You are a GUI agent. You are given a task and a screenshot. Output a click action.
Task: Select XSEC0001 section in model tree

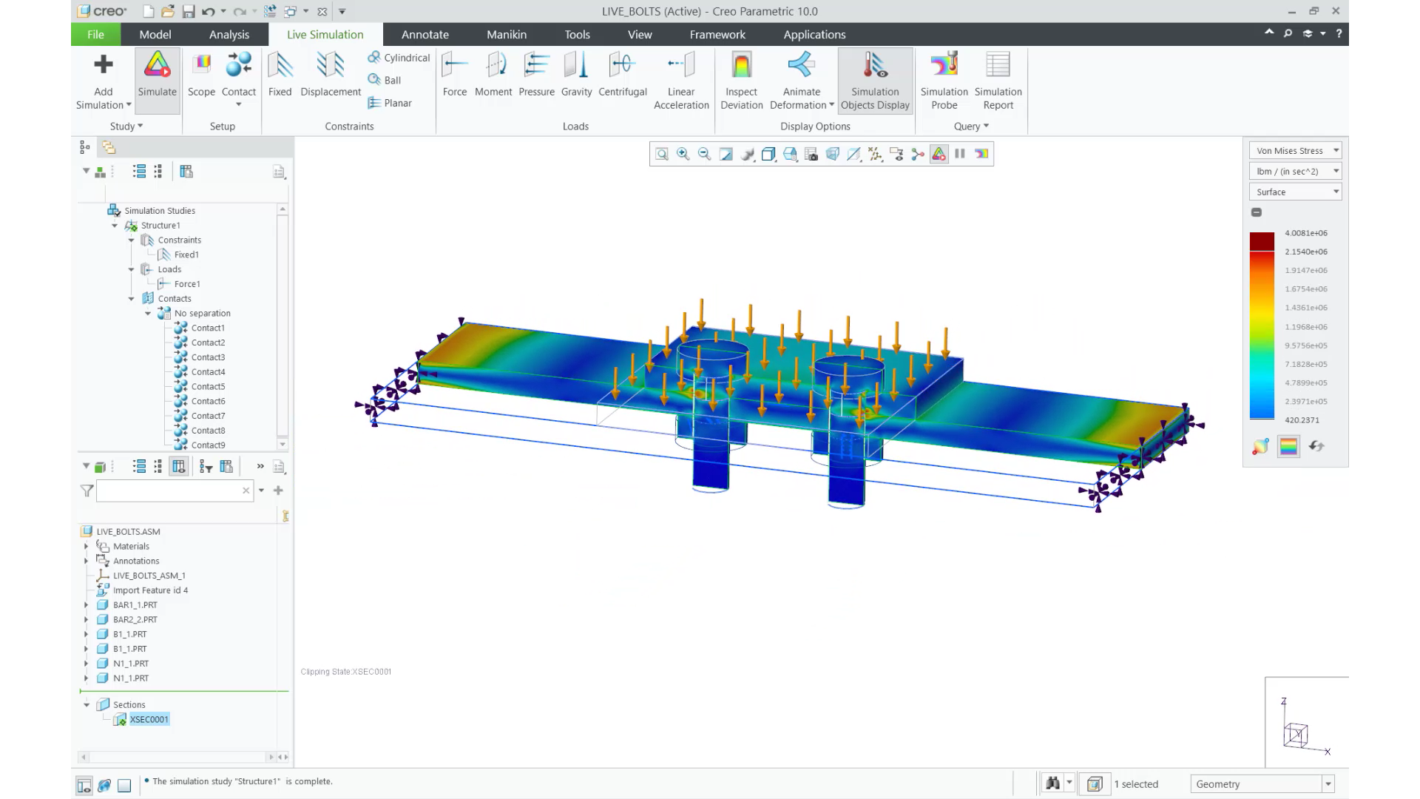(149, 719)
